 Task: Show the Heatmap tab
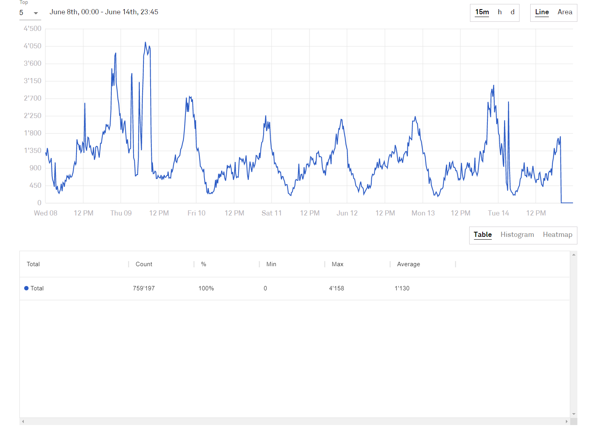point(557,235)
